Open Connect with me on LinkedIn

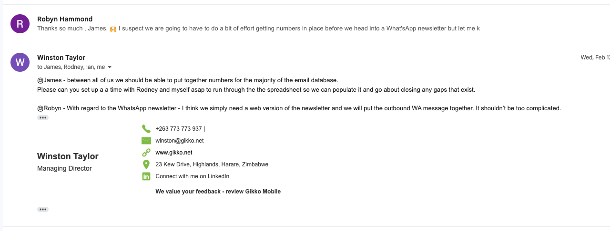(x=192, y=176)
